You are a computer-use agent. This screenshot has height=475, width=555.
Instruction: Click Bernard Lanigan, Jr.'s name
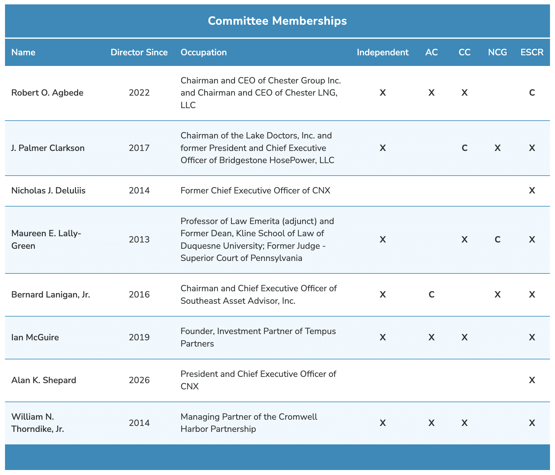pos(51,294)
